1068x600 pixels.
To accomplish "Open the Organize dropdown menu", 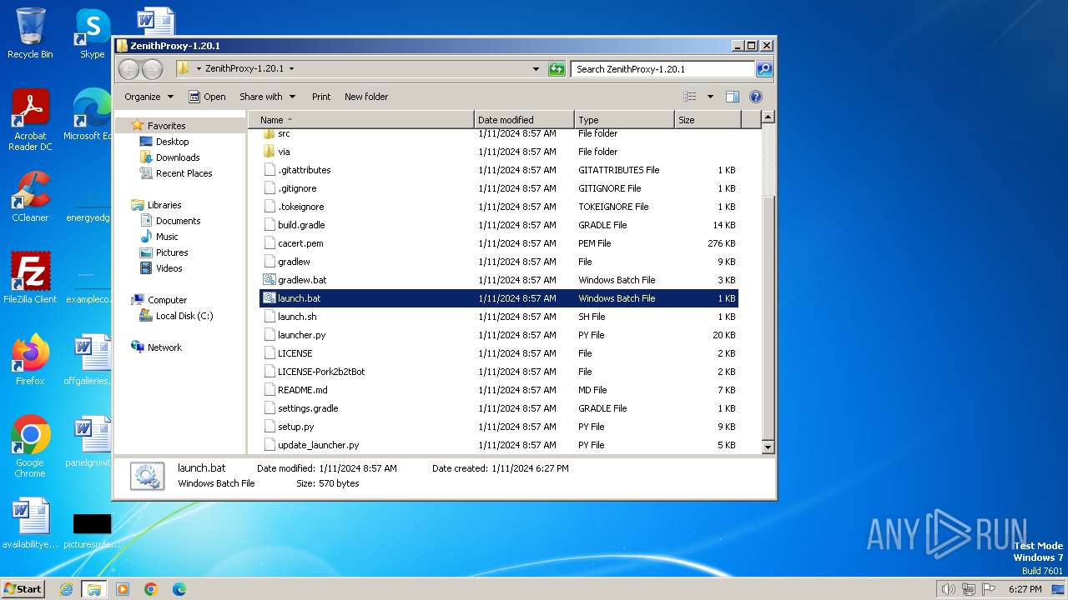I will pos(149,97).
